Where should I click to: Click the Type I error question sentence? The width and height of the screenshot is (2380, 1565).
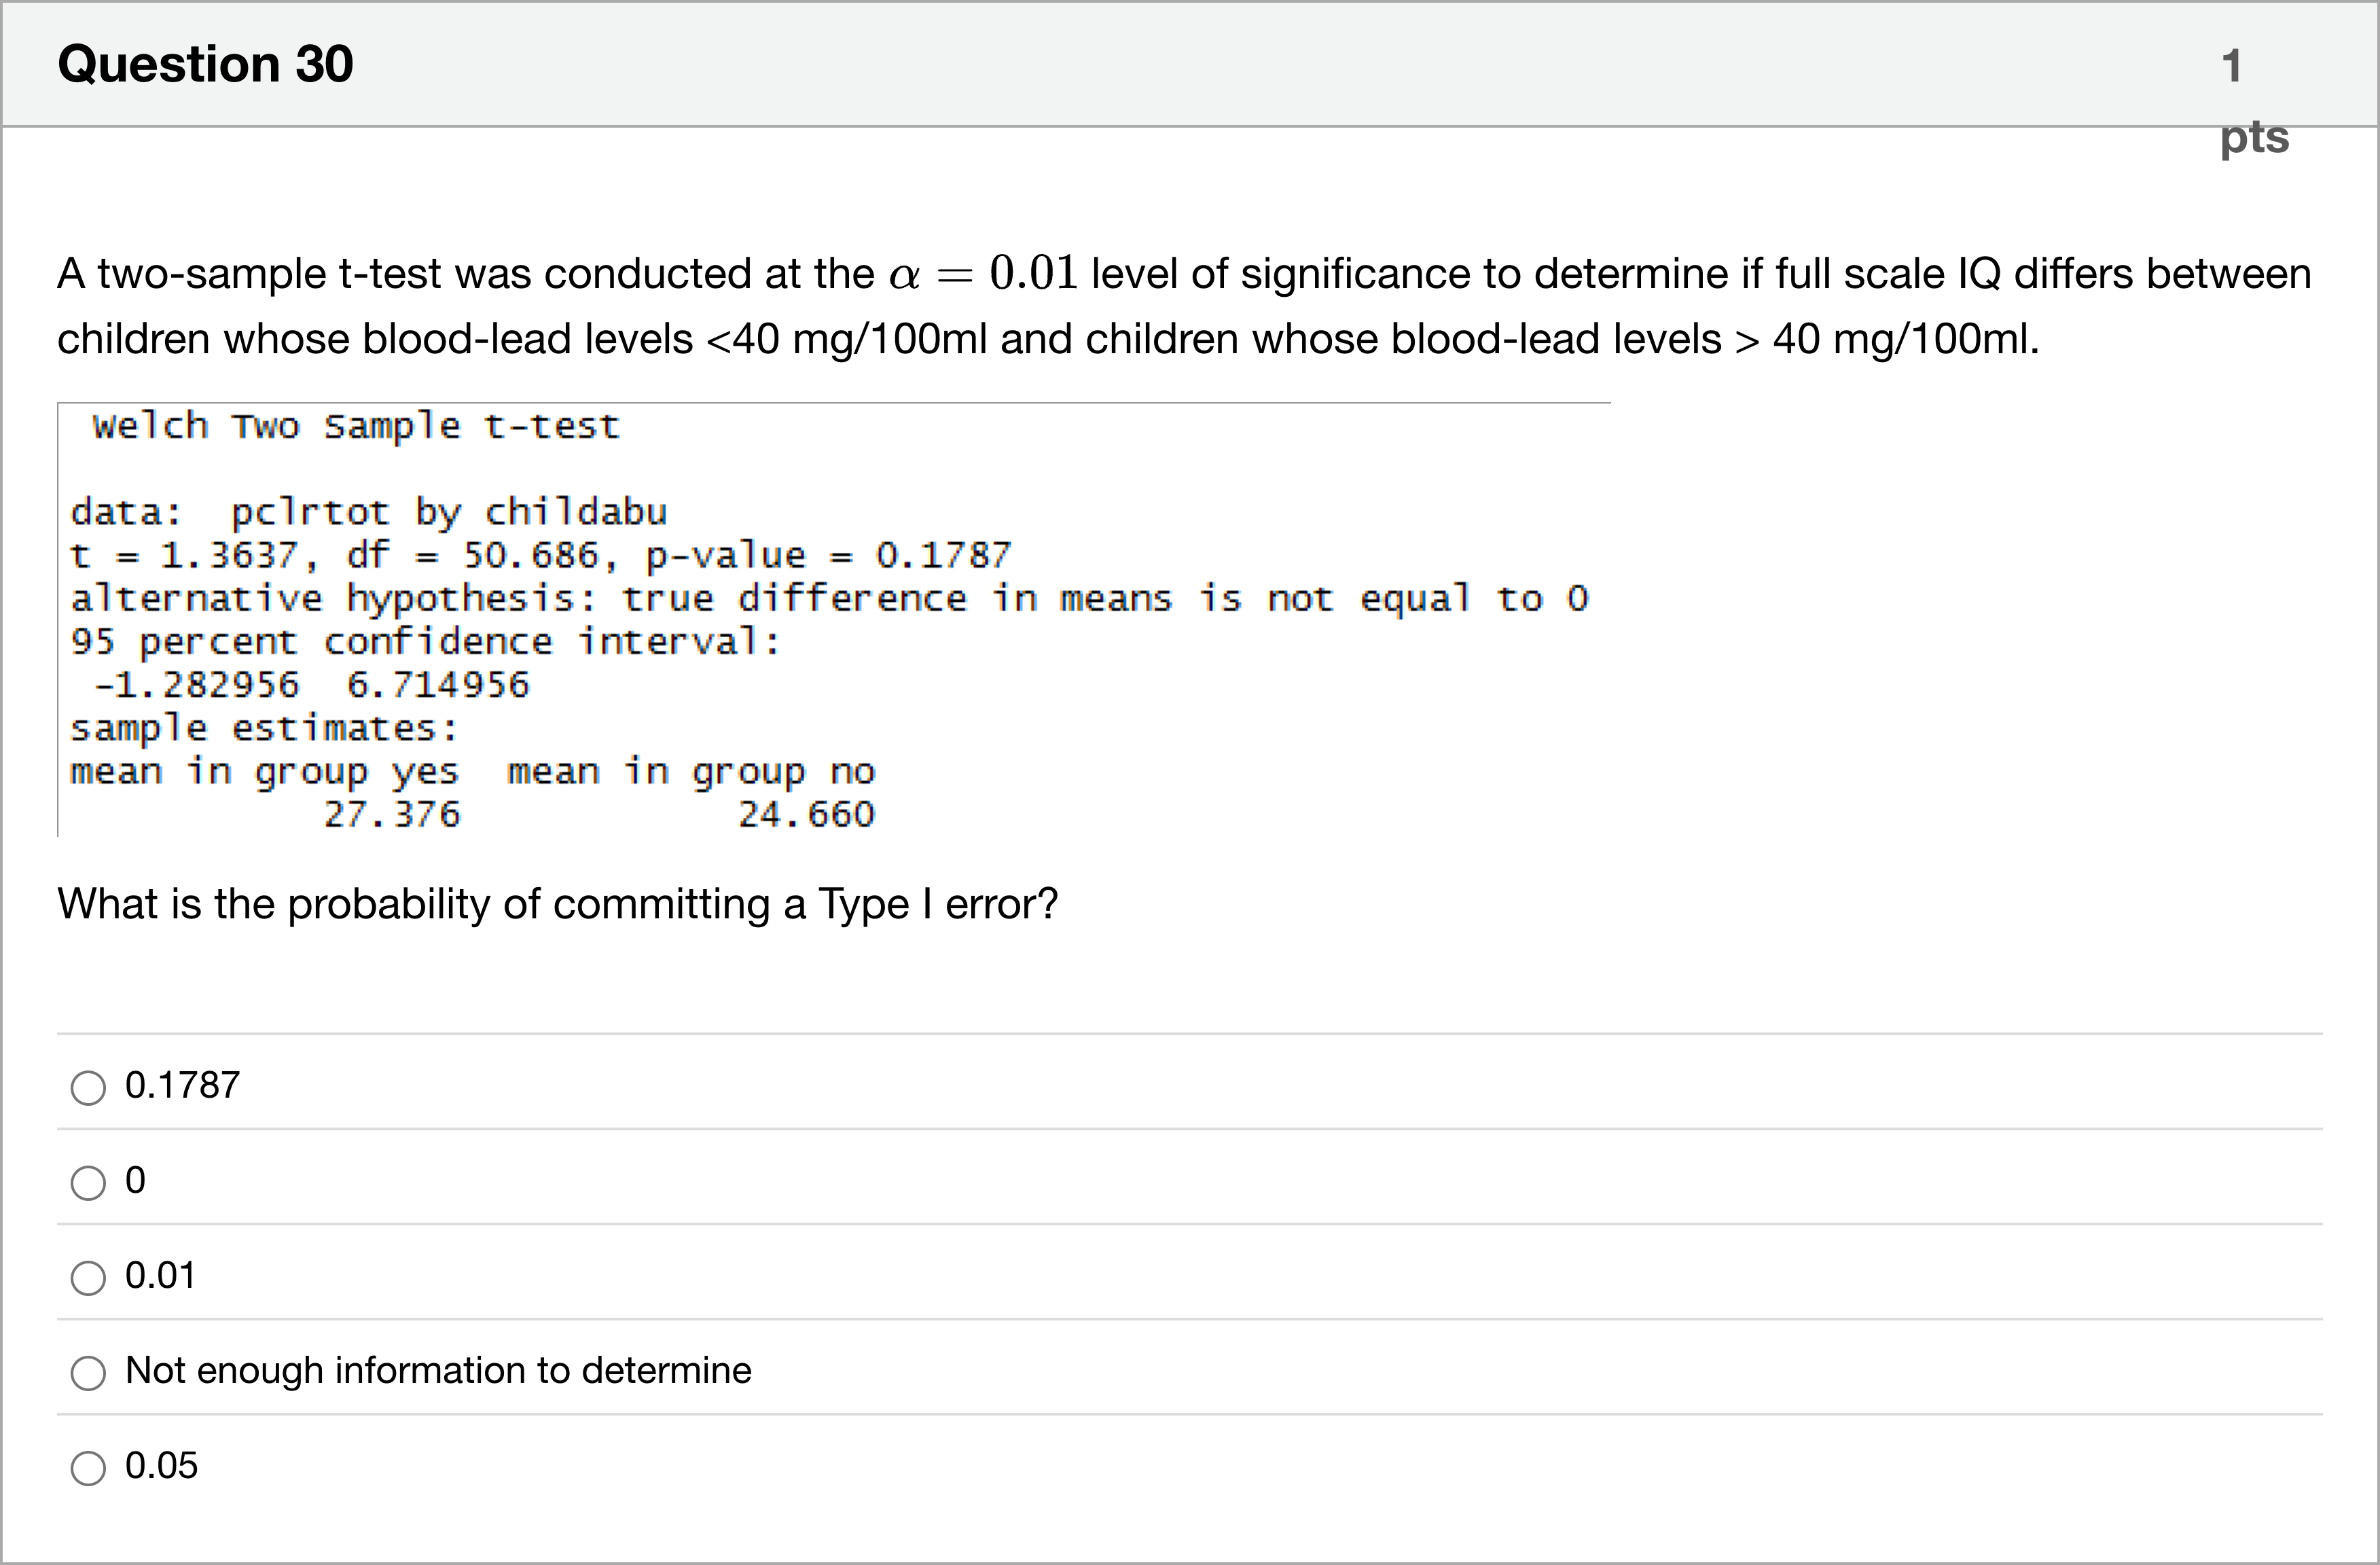click(557, 904)
